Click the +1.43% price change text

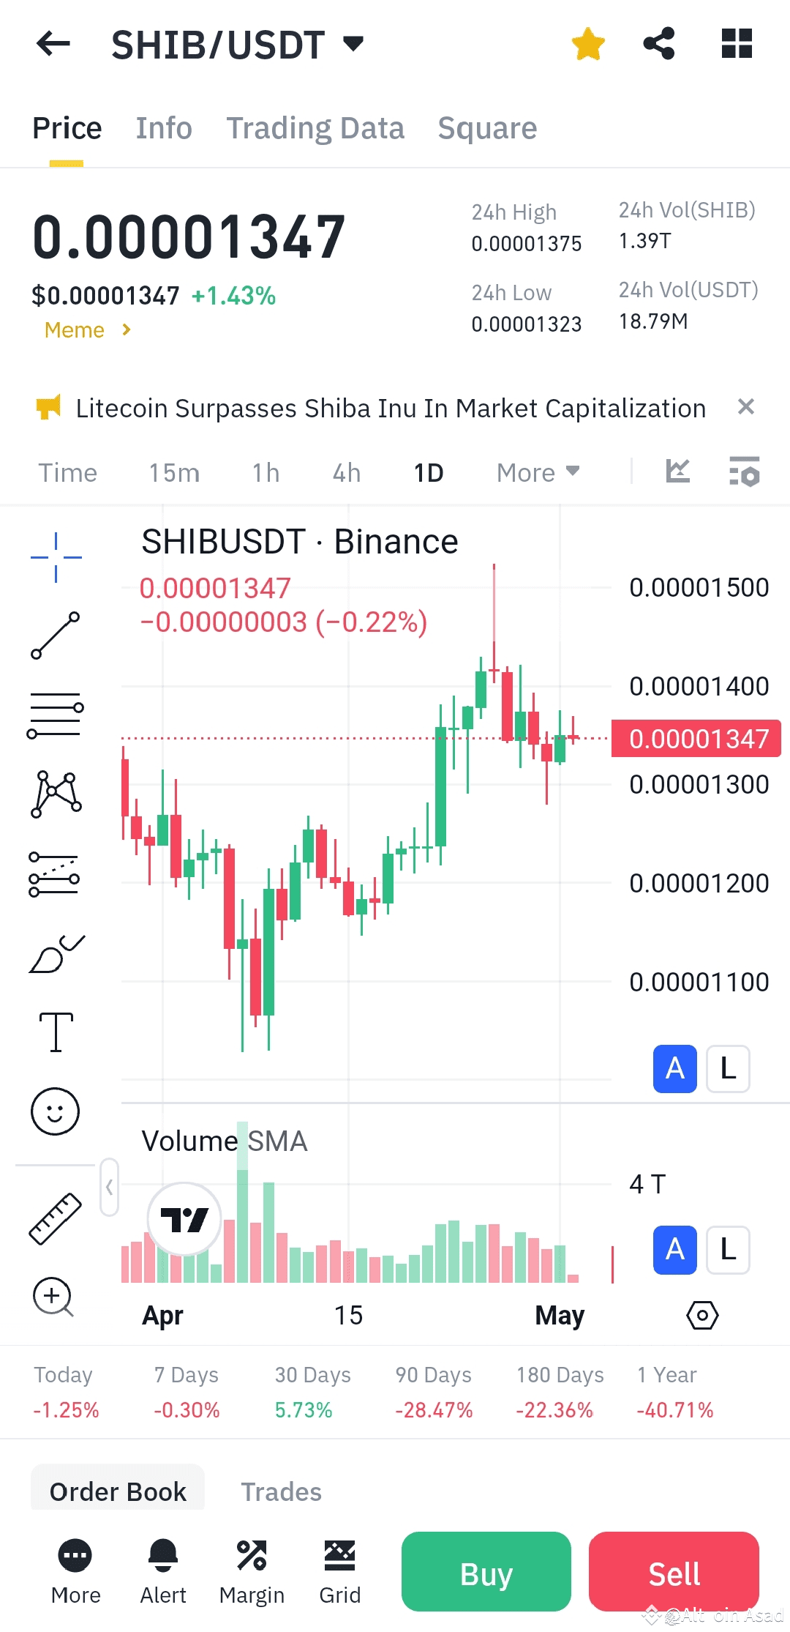[233, 296]
